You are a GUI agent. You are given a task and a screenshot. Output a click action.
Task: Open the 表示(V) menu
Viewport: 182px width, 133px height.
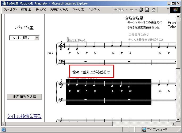[x=41, y=10]
